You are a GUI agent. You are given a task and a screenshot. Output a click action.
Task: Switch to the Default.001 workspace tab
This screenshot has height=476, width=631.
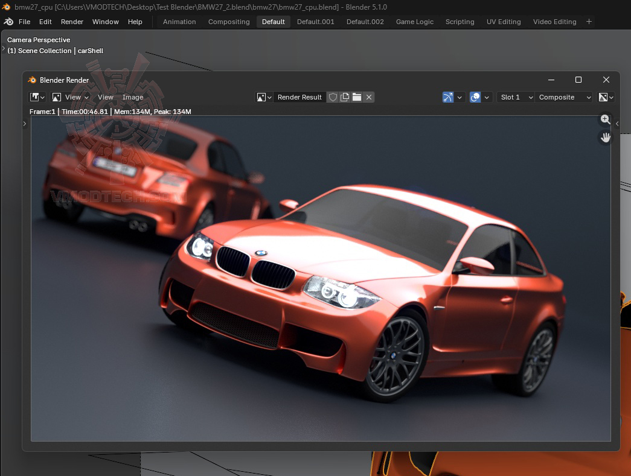point(315,22)
